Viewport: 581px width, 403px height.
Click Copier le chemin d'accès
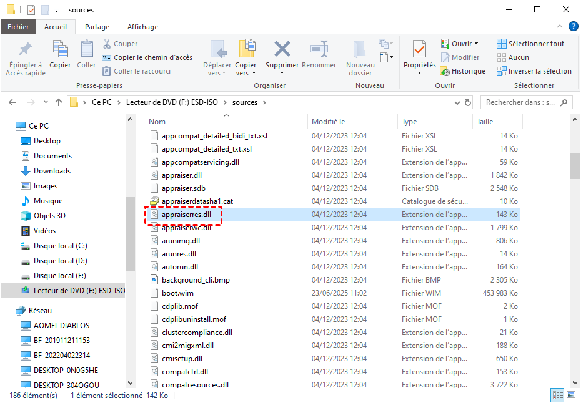(147, 57)
